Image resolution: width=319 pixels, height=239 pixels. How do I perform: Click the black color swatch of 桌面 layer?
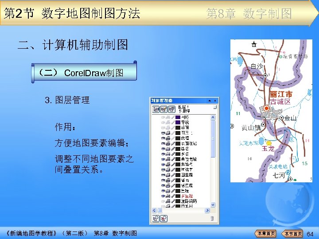(x=178, y=127)
